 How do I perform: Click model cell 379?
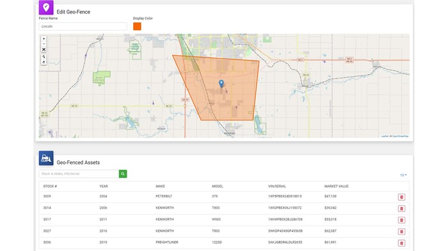pyautogui.click(x=214, y=196)
